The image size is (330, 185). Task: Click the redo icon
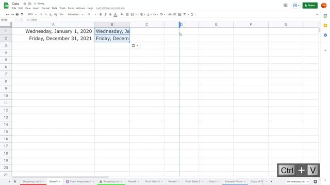pyautogui.click(x=12, y=14)
